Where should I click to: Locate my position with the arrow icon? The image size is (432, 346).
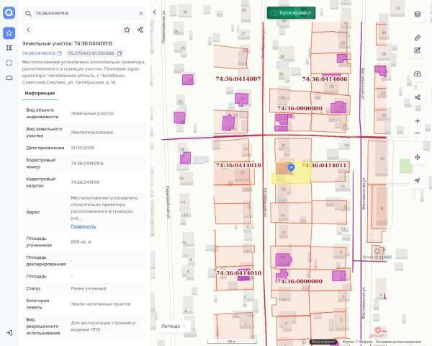[x=418, y=181]
